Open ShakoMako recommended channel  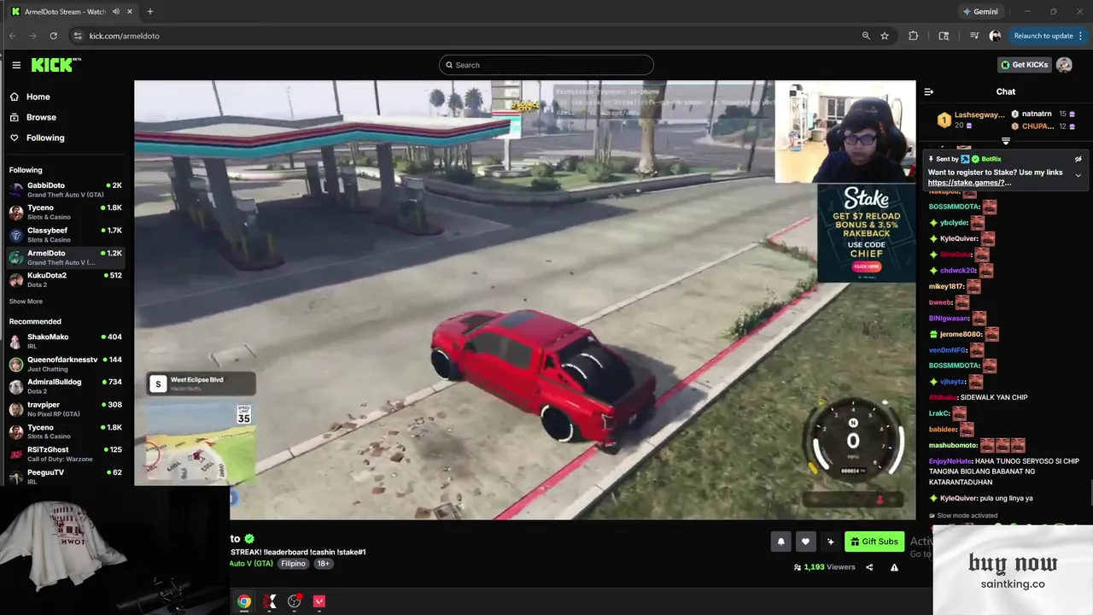66,341
